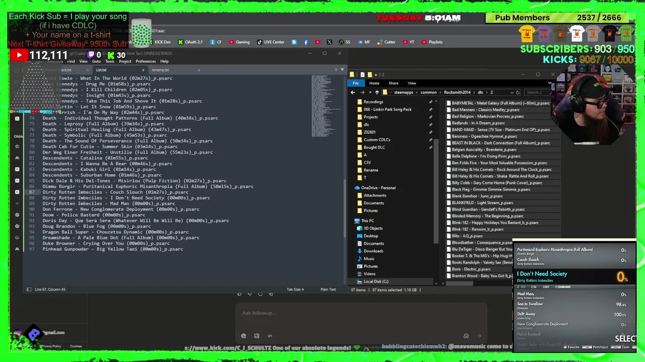Open the YT bookmark
The height and width of the screenshot is (362, 645).
pos(409,42)
